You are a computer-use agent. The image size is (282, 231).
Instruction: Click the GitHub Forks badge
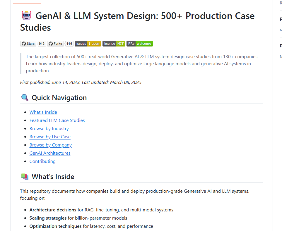55,44
